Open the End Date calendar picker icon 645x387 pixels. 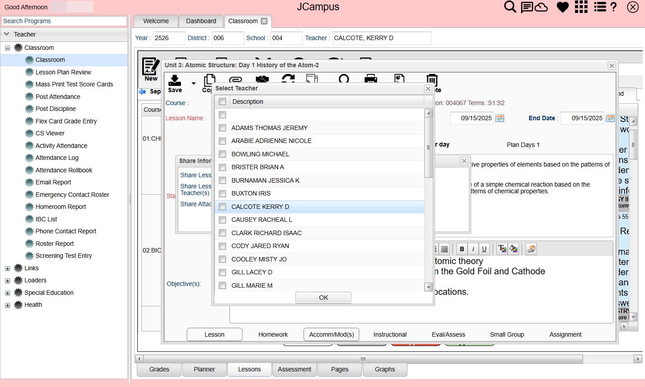[610, 118]
